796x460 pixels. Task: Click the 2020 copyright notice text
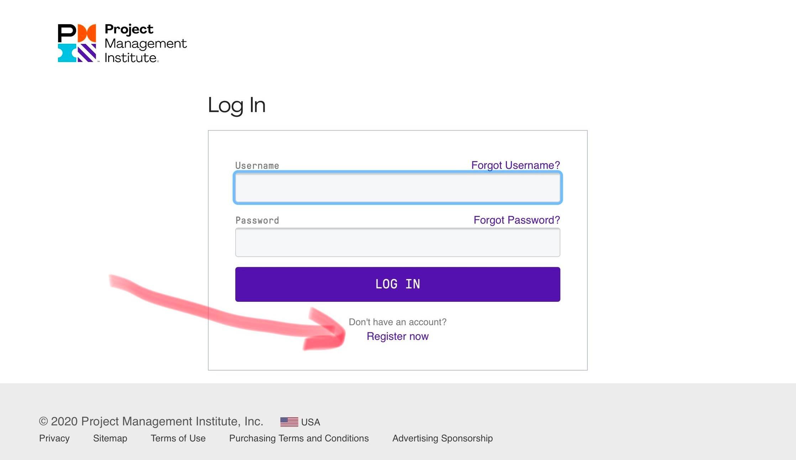tap(151, 422)
